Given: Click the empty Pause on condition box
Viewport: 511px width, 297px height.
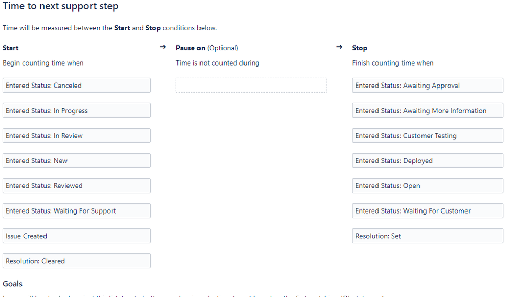Looking at the screenshot, I should coord(251,86).
